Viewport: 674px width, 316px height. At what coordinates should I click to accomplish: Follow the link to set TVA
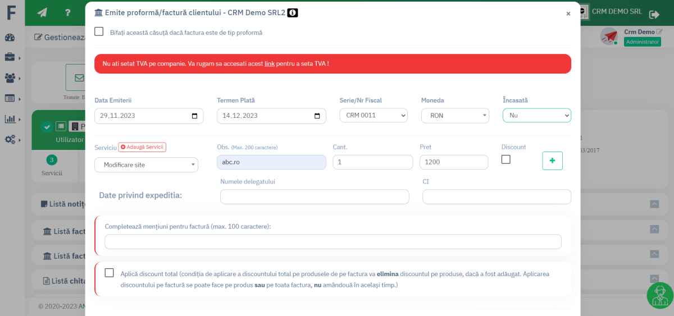270,64
